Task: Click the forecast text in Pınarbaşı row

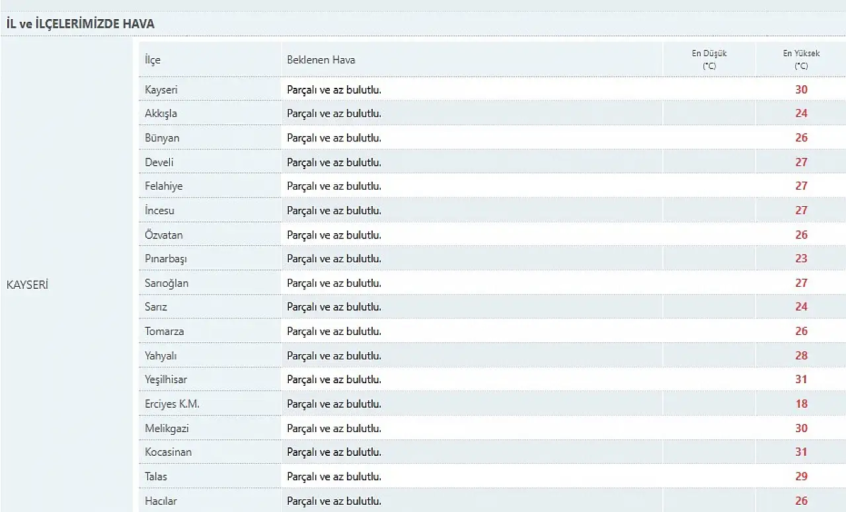Action: pyautogui.click(x=334, y=259)
